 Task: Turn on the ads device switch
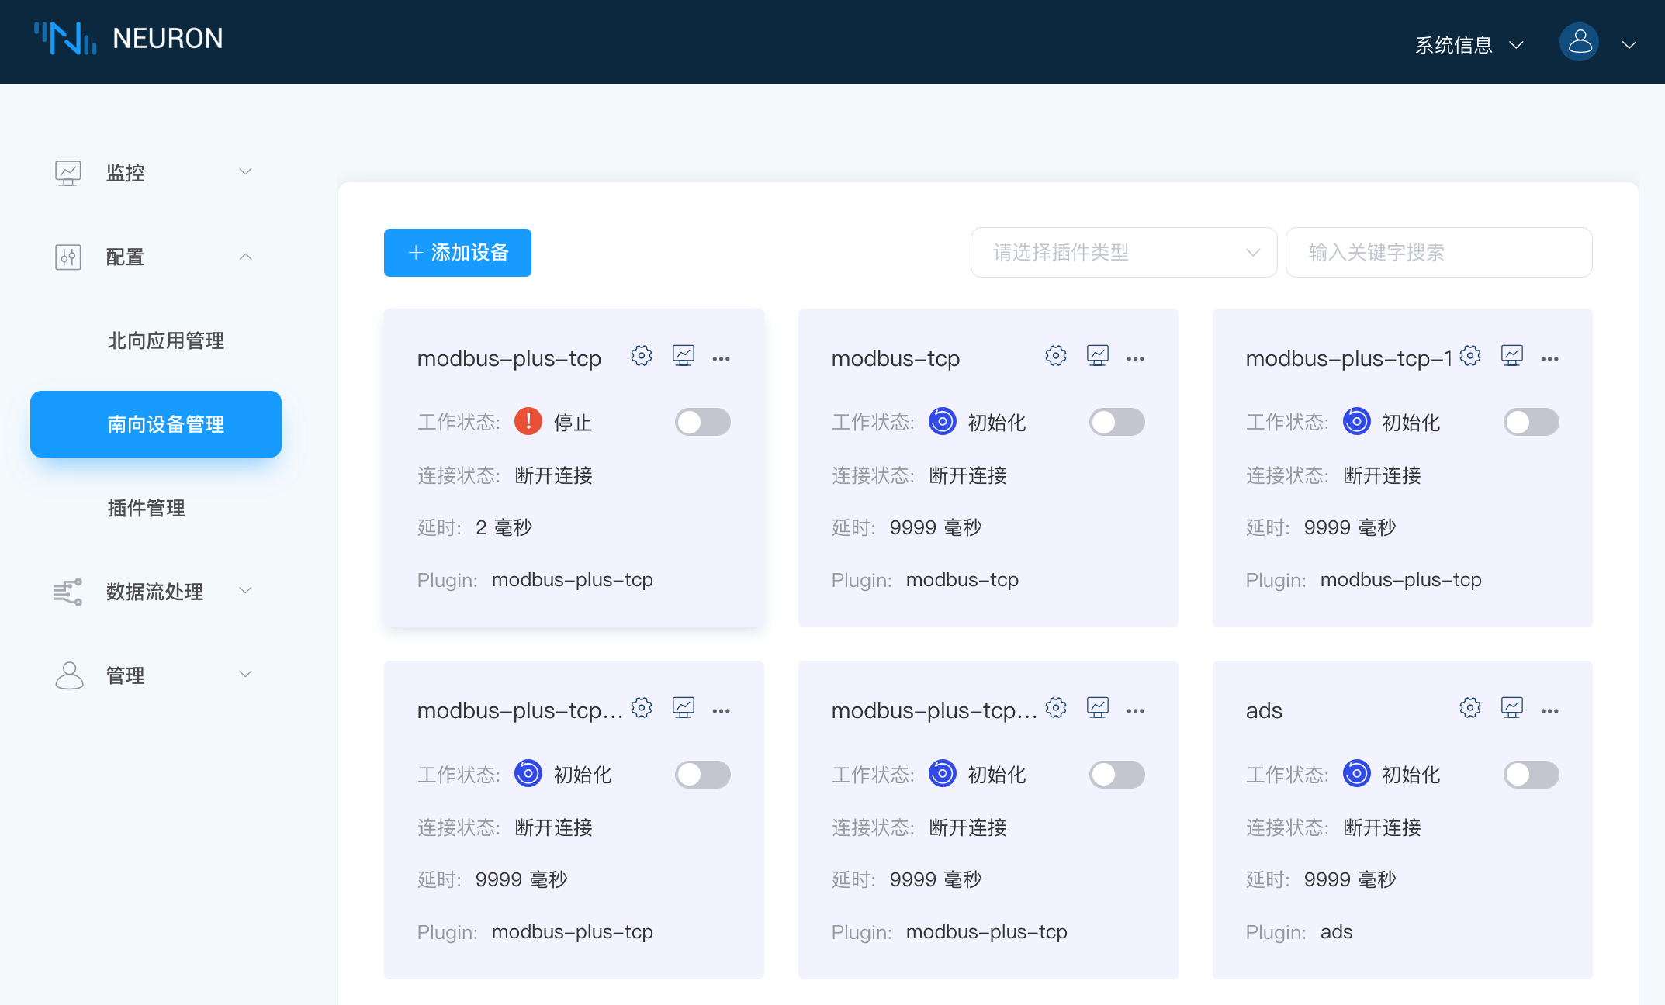coord(1531,775)
